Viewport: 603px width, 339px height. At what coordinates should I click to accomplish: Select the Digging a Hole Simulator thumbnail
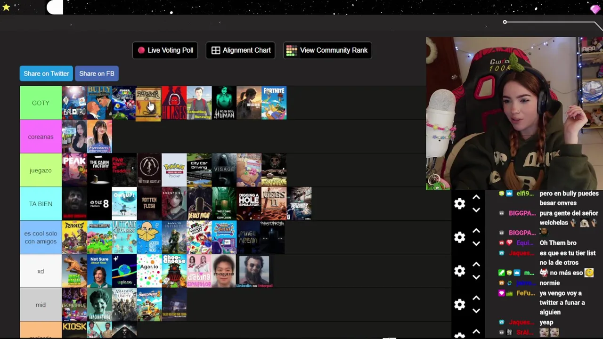coord(249,204)
